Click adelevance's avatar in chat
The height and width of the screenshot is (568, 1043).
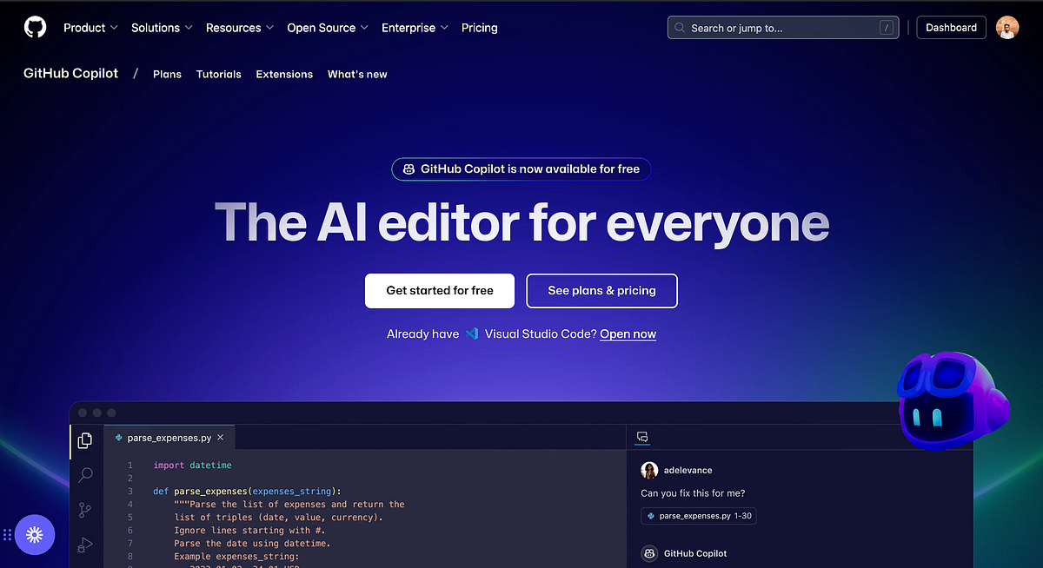click(649, 471)
